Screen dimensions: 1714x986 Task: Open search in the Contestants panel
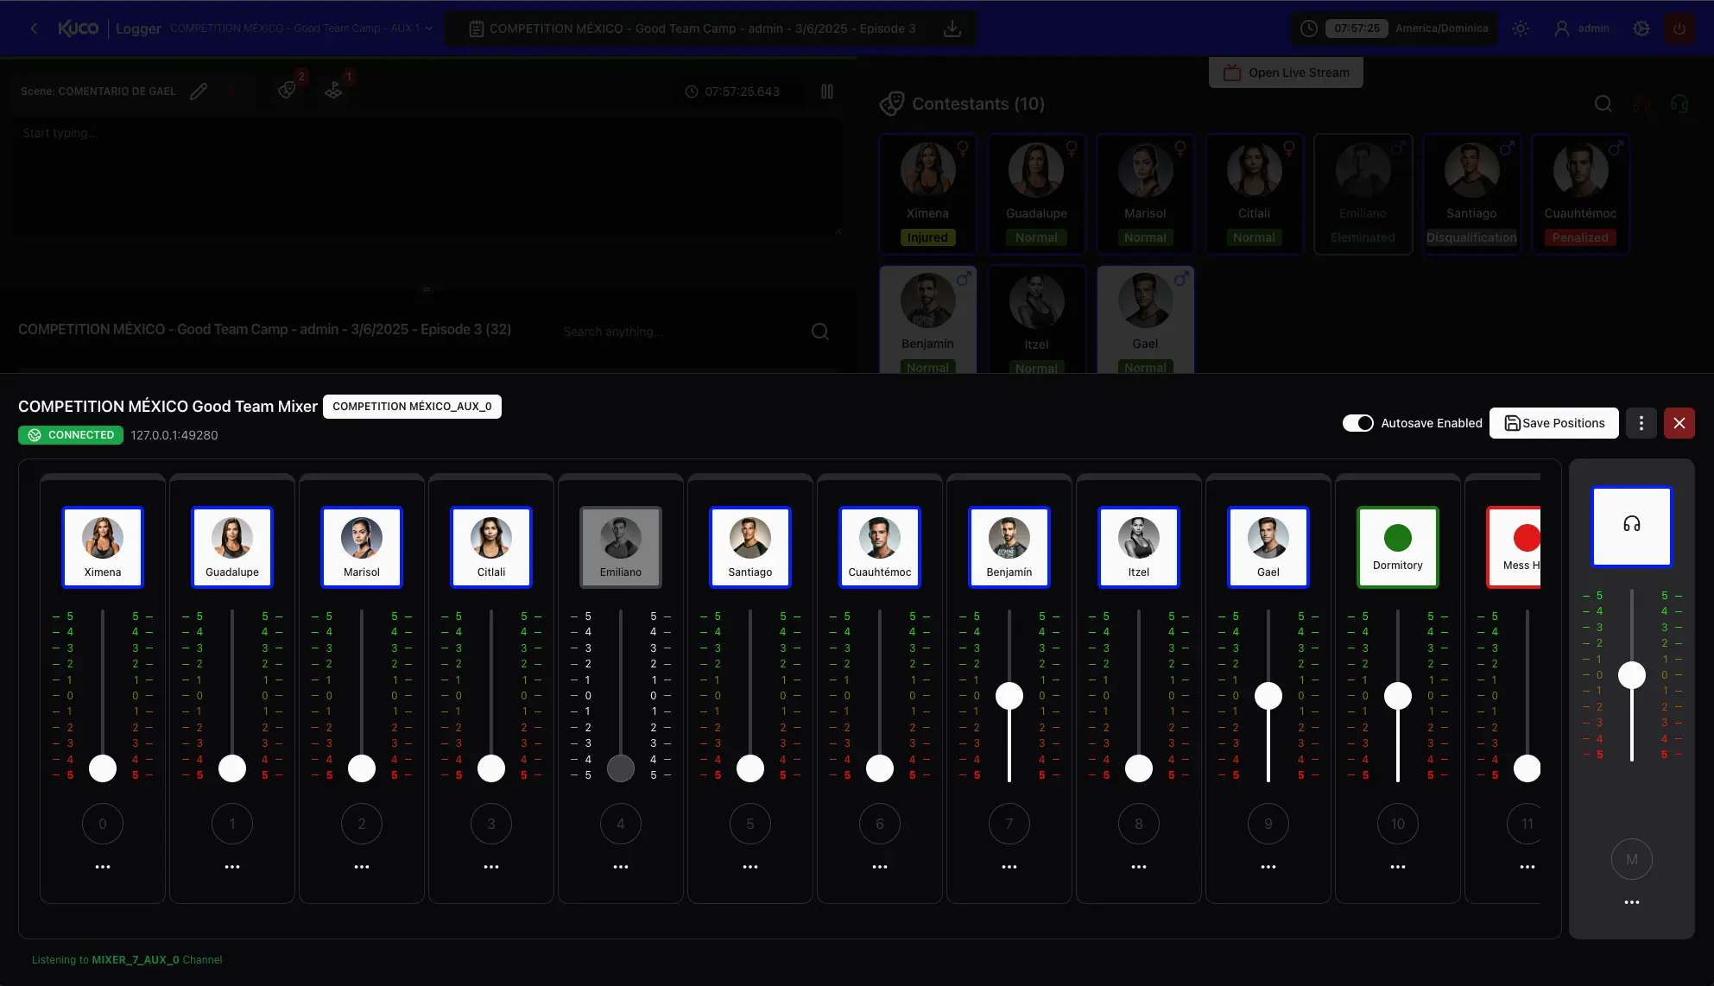click(1603, 104)
